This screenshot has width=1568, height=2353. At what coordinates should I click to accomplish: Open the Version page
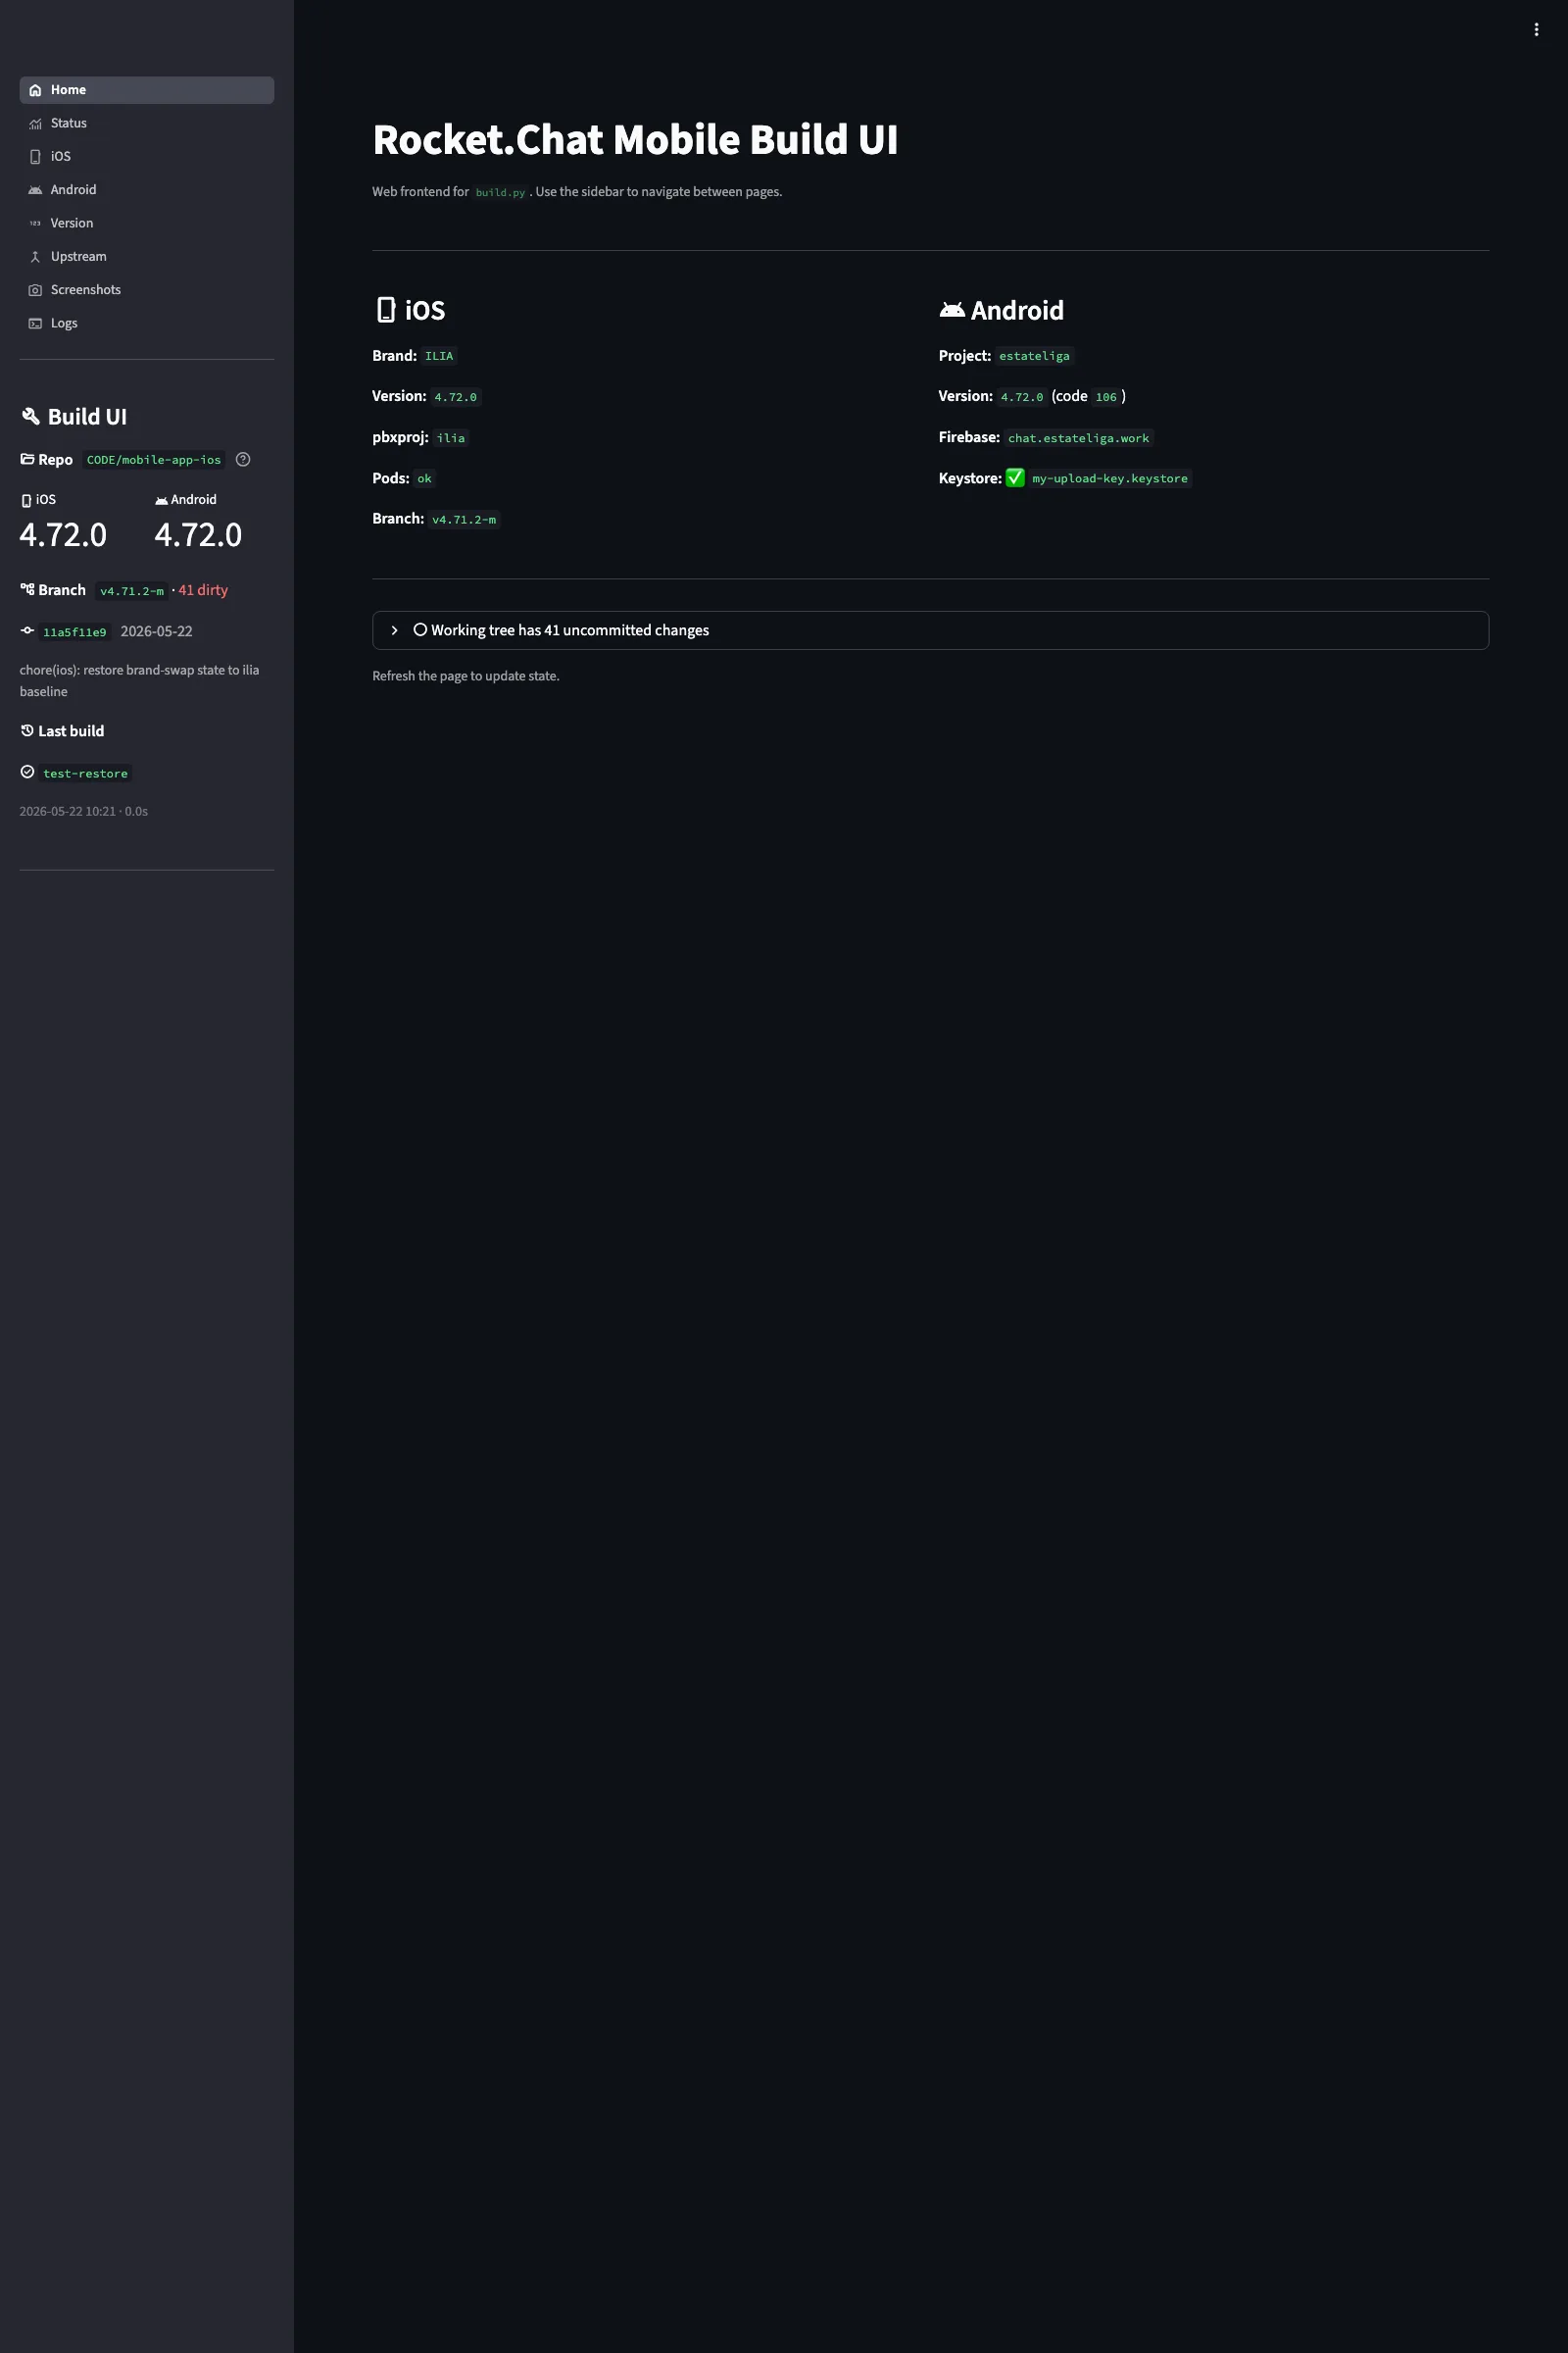(146, 224)
